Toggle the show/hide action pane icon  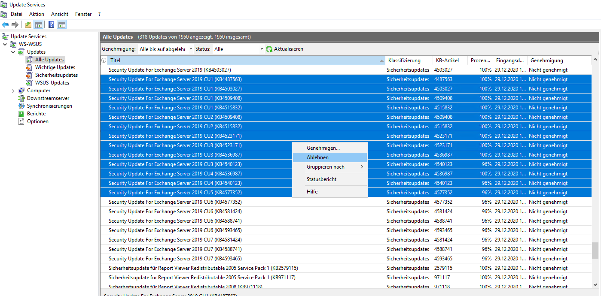click(x=62, y=24)
